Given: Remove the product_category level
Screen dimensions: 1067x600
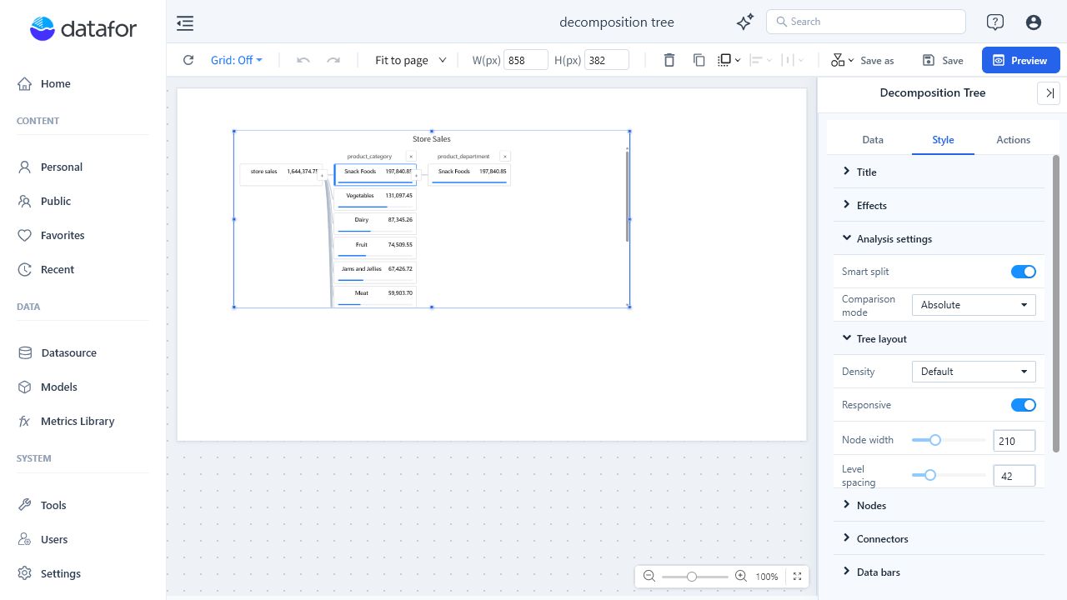Looking at the screenshot, I should click(411, 157).
